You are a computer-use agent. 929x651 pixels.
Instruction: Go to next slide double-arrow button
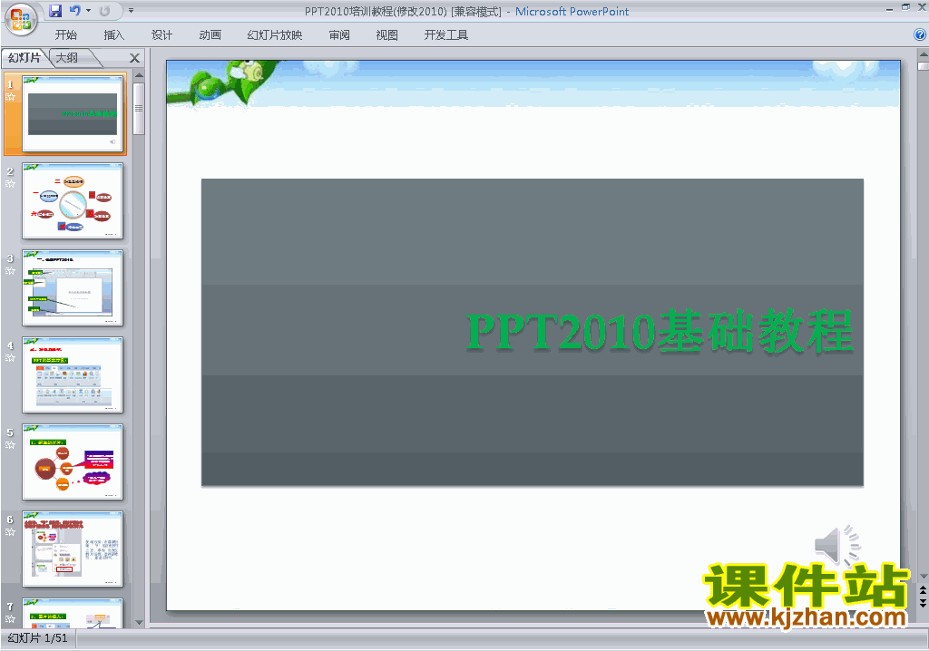(923, 603)
